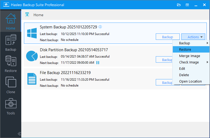Image resolution: width=210 pixels, height=138 pixels.
Task: Click the Disk Partition Backup 20210514053717 title
Action: coord(74,50)
